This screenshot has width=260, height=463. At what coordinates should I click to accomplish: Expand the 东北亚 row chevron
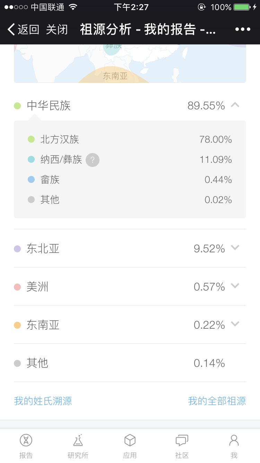(x=235, y=248)
